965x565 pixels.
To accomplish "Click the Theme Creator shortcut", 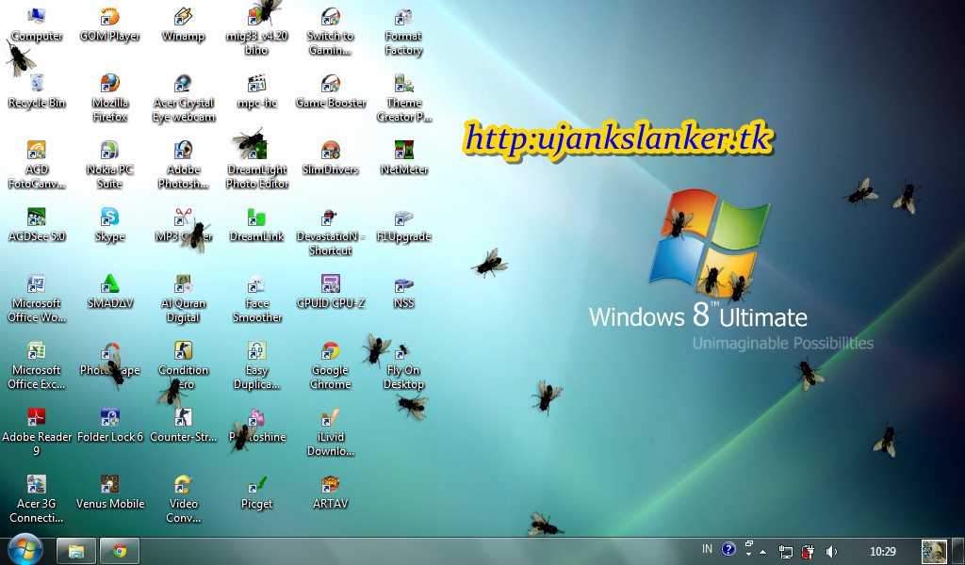I will [403, 98].
